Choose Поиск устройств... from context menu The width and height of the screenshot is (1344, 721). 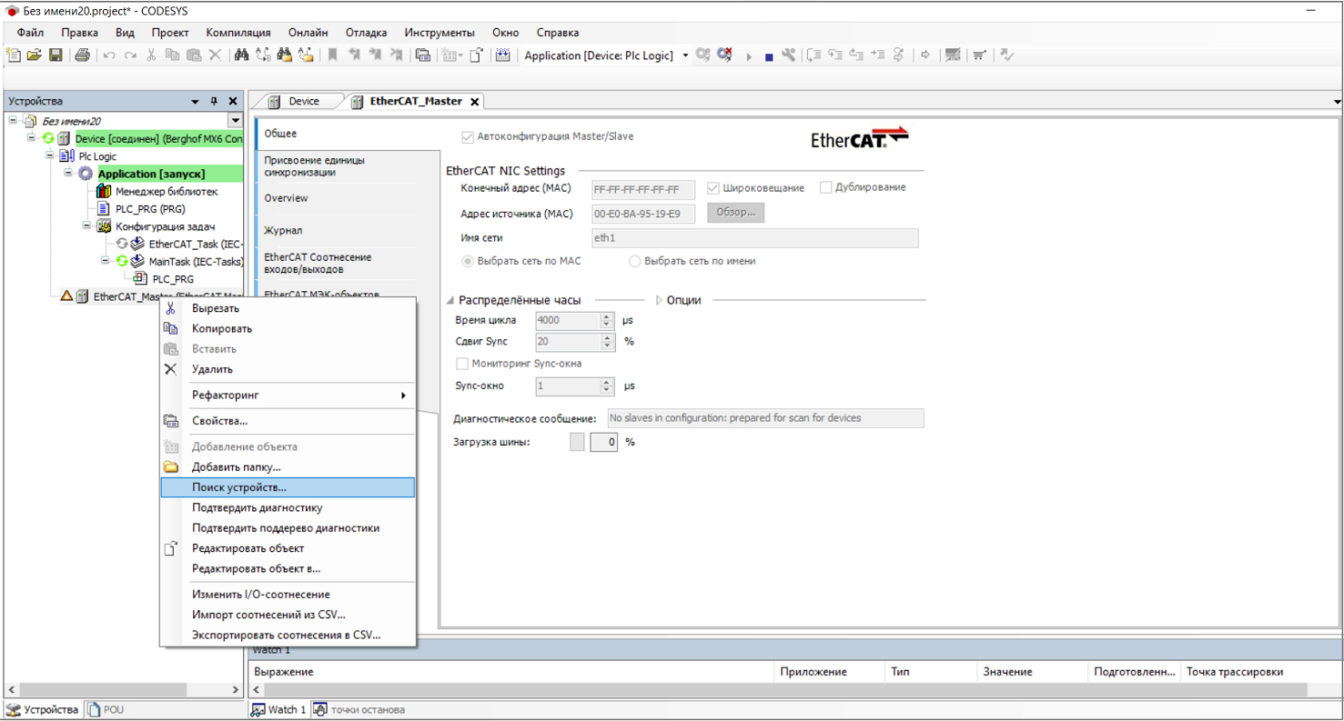[288, 487]
